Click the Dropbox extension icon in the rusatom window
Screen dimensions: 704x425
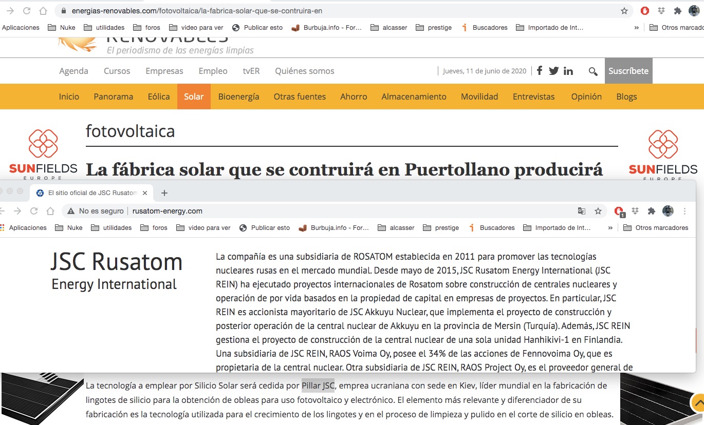[x=636, y=211]
